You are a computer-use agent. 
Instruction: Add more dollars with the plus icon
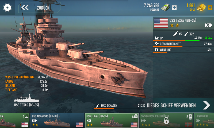(x=174, y=7)
